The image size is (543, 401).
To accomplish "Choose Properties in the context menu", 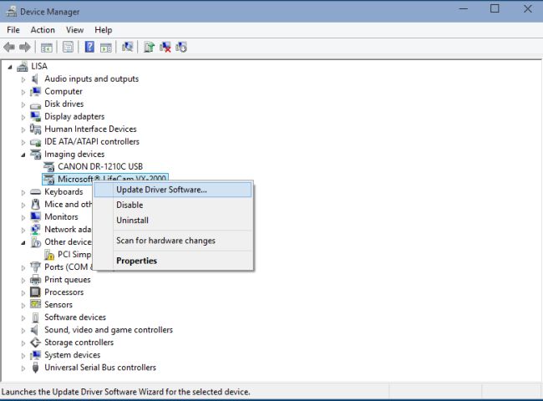I will [173, 261].
